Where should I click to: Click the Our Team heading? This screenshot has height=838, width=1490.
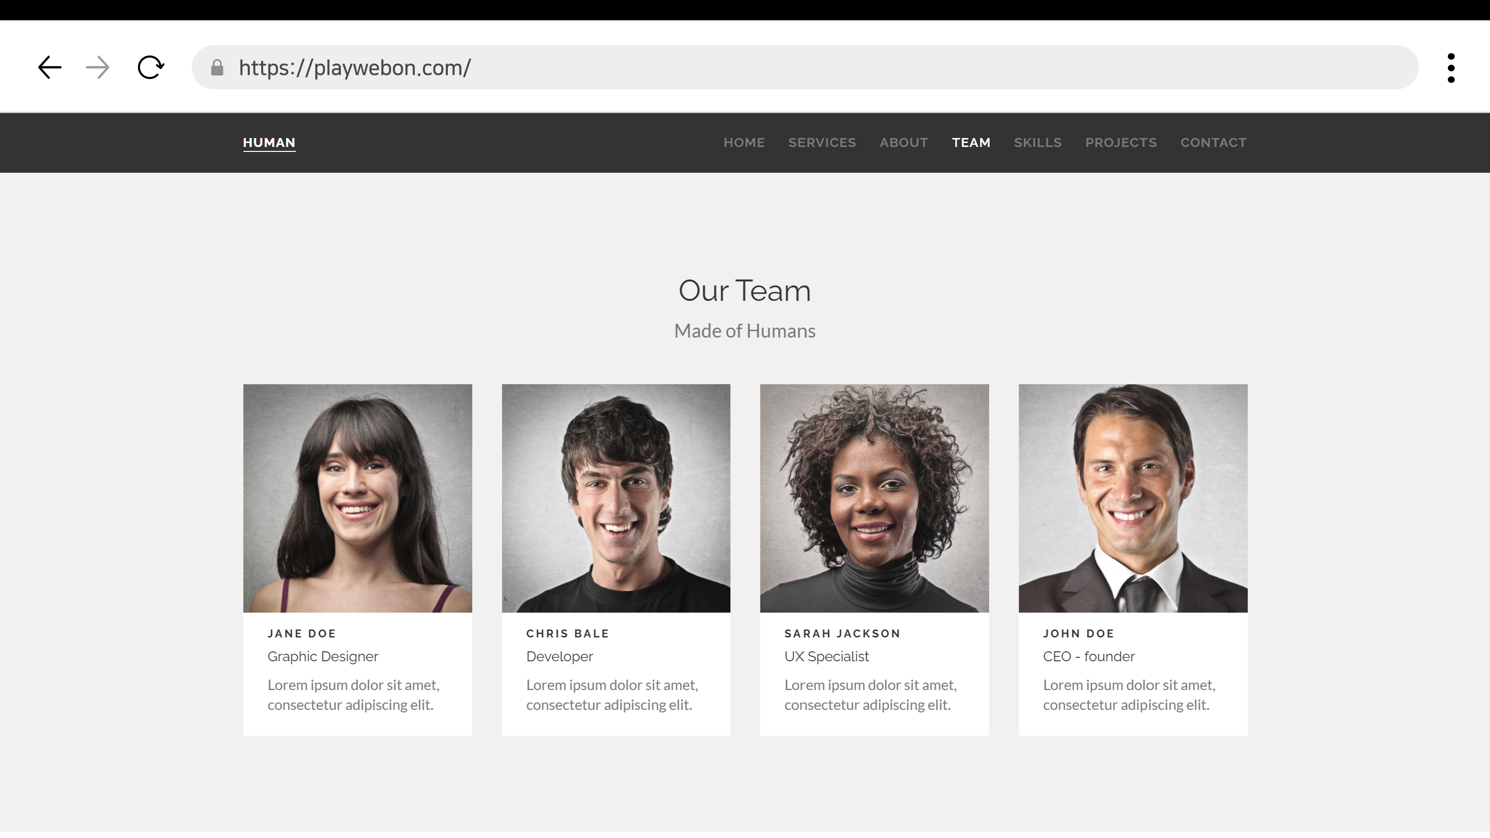744,290
